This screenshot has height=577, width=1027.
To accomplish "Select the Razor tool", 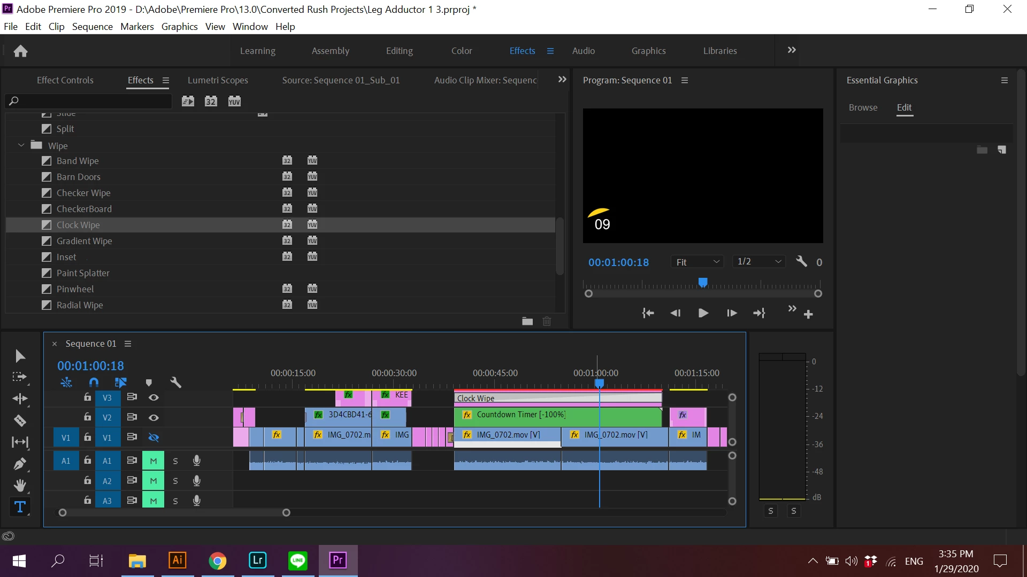I will (x=20, y=420).
